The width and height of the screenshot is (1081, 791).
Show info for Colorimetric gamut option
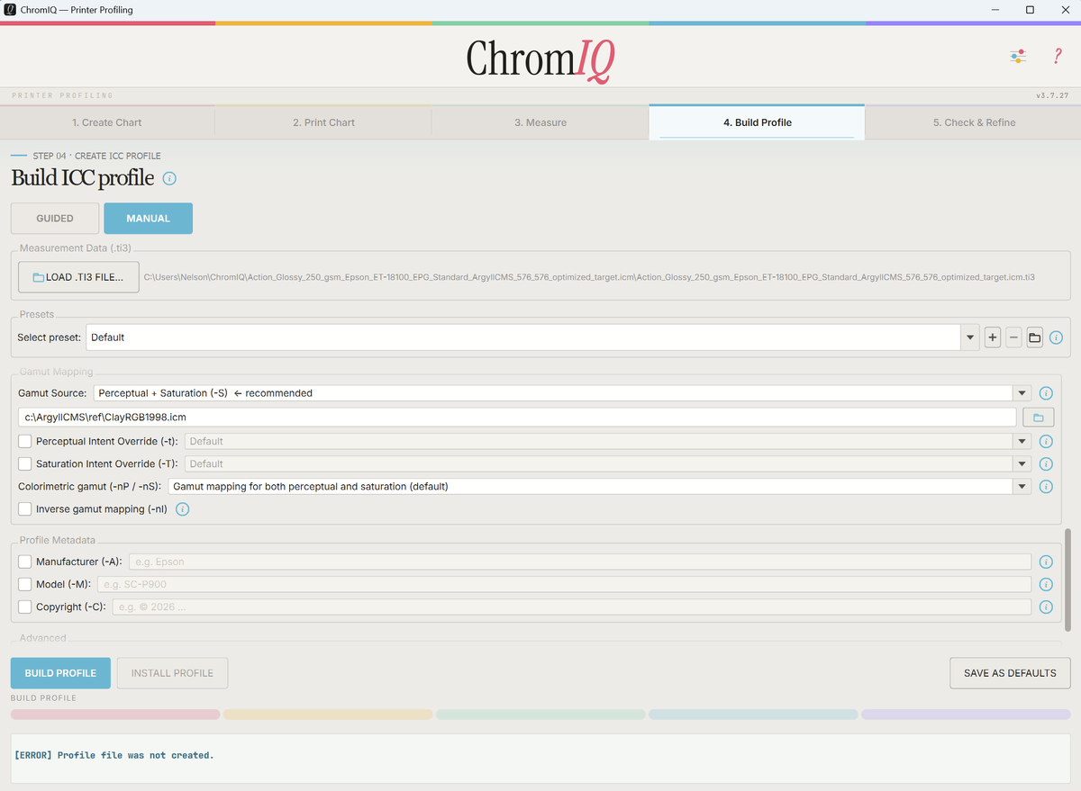click(x=1046, y=486)
